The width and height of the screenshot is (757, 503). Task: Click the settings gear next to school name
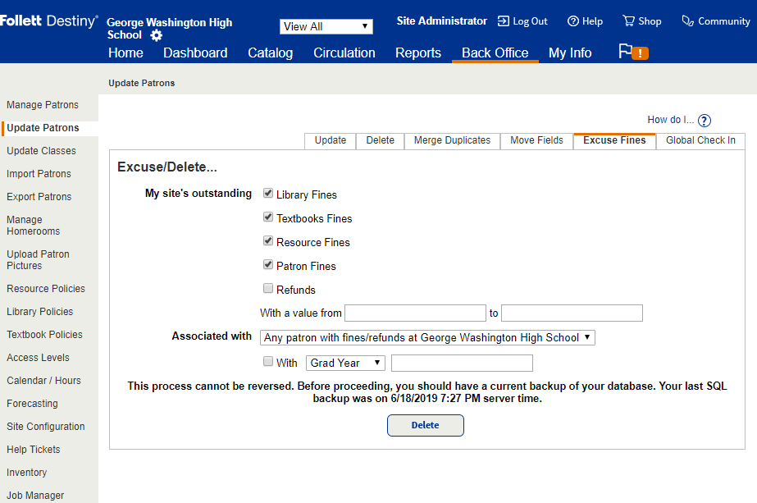157,36
